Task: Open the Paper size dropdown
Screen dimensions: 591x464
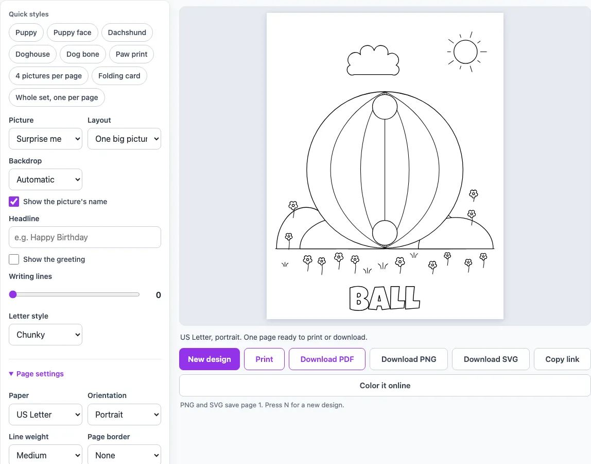Action: coord(46,415)
